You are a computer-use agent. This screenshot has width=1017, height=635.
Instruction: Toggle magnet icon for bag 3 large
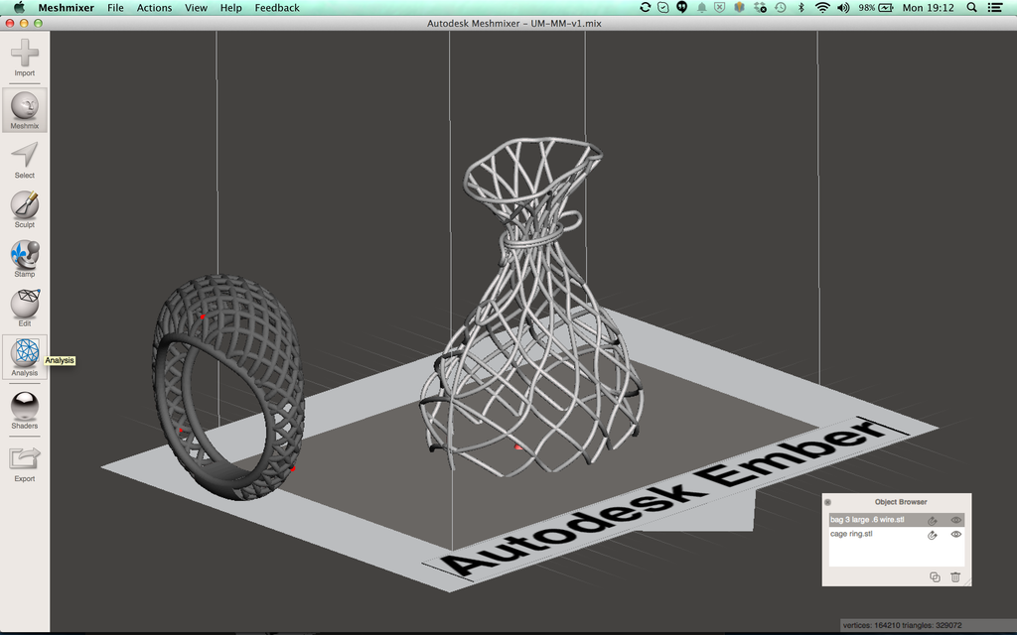tap(932, 521)
